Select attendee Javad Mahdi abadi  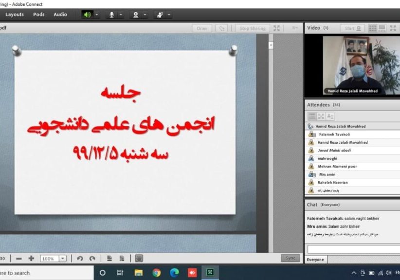[334, 150]
